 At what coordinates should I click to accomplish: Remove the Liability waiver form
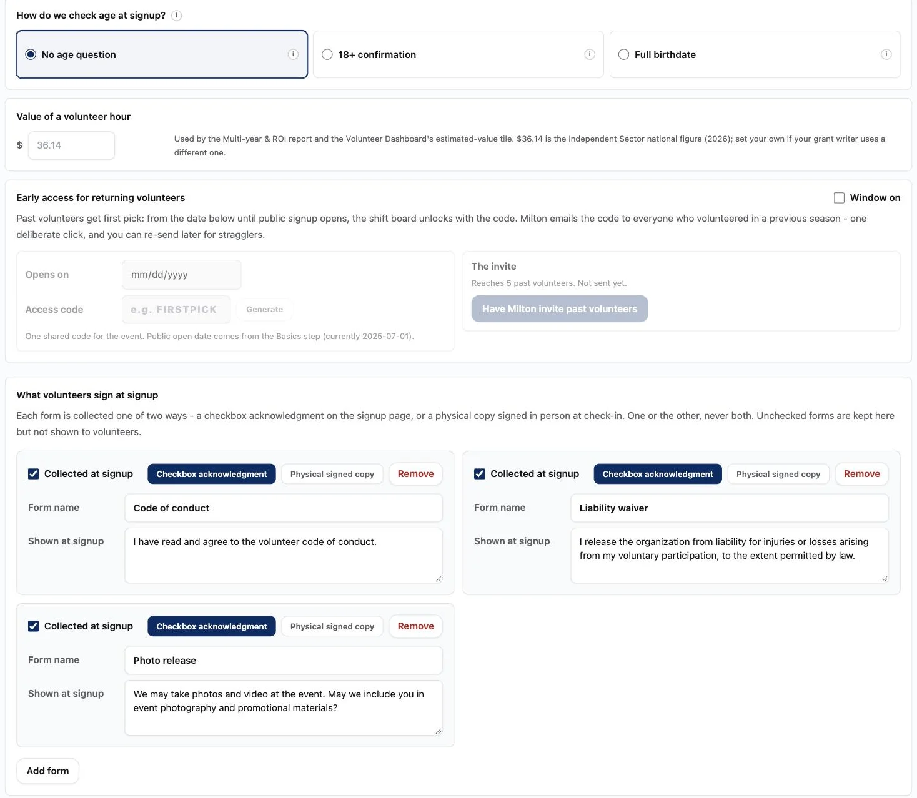[861, 474]
